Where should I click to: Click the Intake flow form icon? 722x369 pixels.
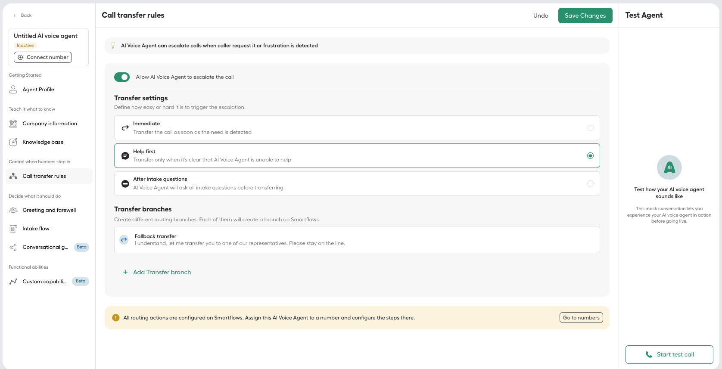point(13,229)
